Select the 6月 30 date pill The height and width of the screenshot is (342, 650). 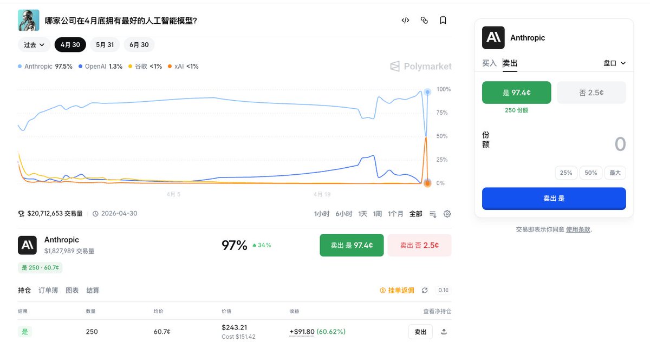tap(139, 45)
